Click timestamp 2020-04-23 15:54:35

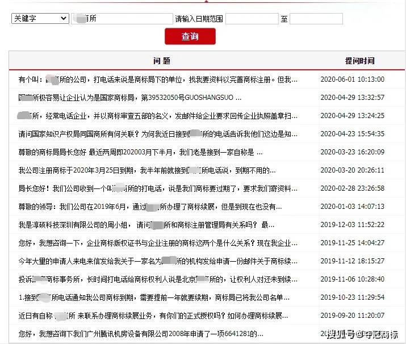coord(353,133)
